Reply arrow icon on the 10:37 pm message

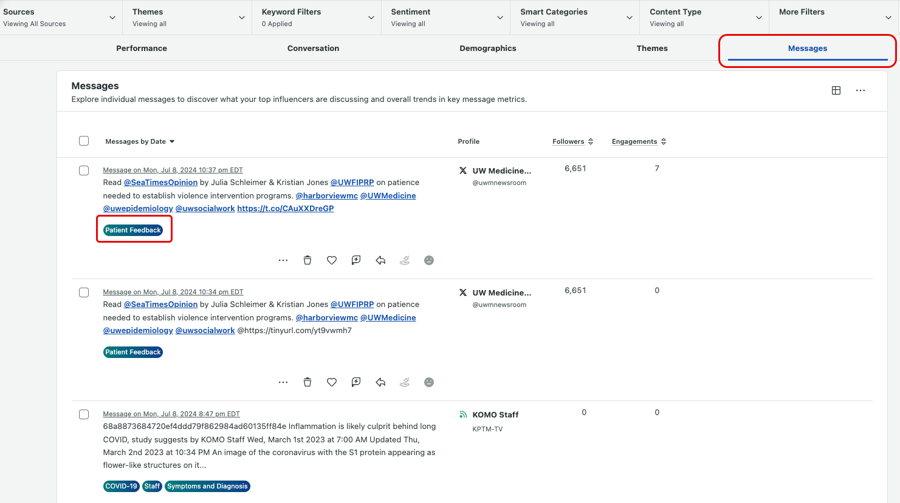coord(380,260)
